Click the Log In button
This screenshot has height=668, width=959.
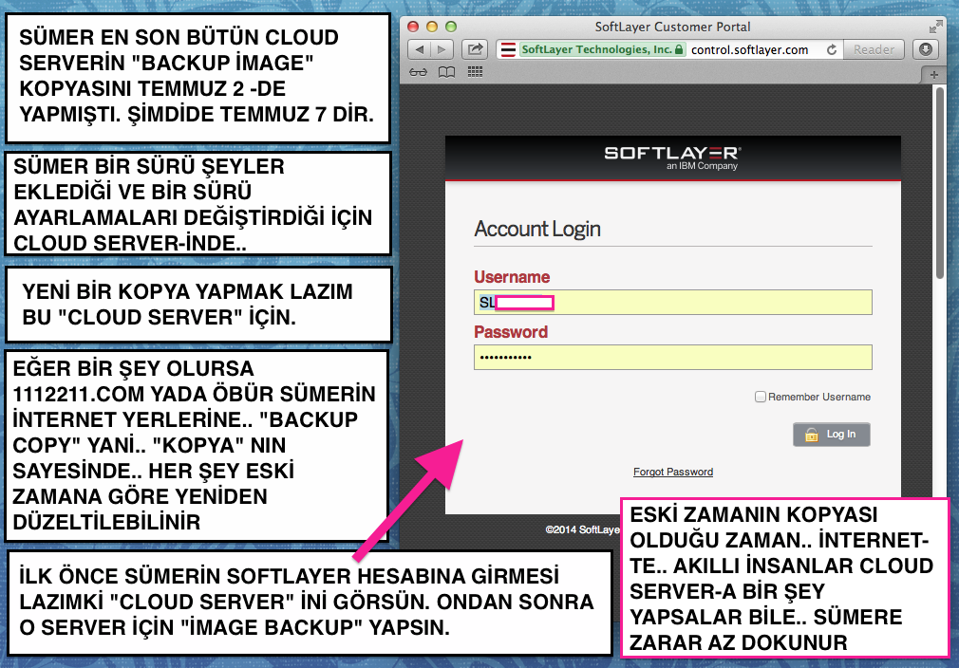pyautogui.click(x=831, y=435)
